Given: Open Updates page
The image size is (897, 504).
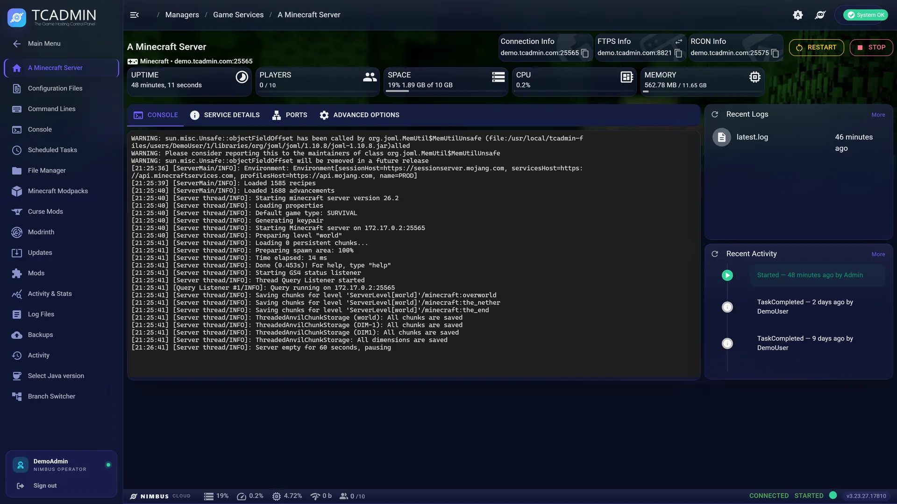Looking at the screenshot, I should (61, 253).
